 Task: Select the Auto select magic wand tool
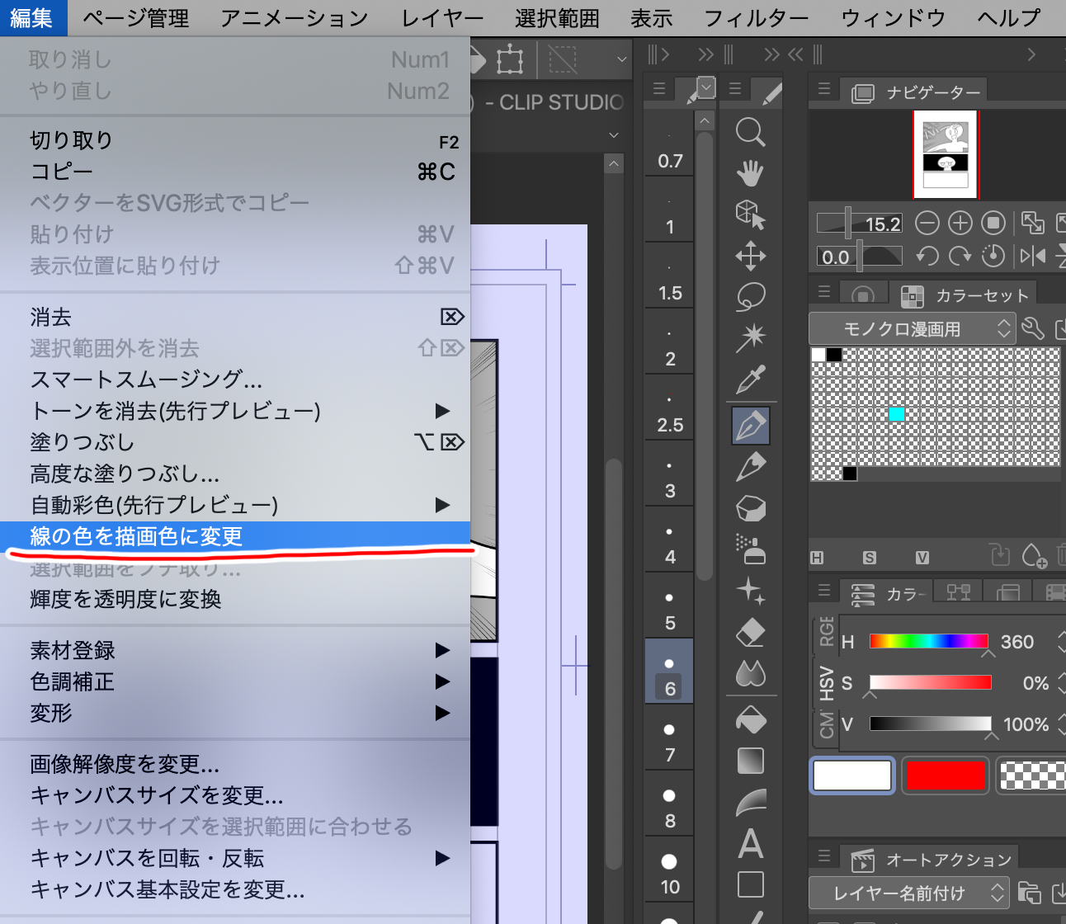pyautogui.click(x=750, y=337)
